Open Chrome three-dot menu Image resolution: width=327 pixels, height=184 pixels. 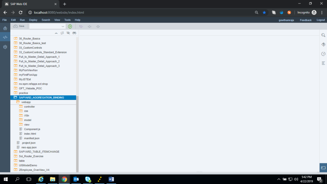[322, 12]
